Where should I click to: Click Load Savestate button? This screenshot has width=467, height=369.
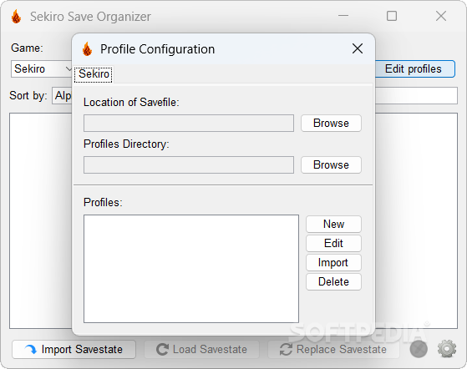(201, 349)
